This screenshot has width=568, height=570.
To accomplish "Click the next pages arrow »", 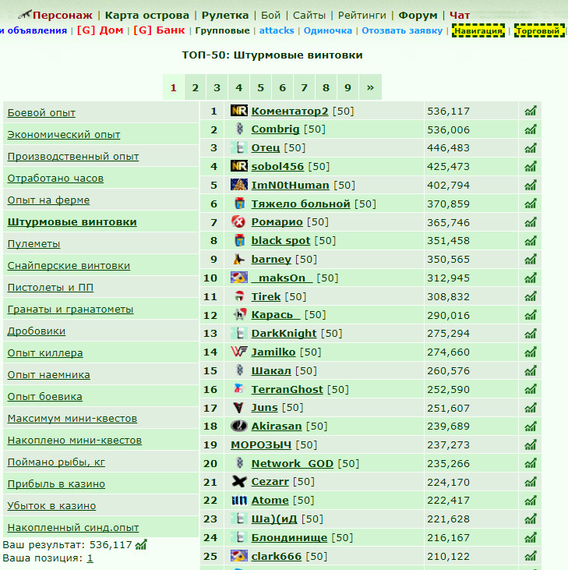I will pos(370,87).
